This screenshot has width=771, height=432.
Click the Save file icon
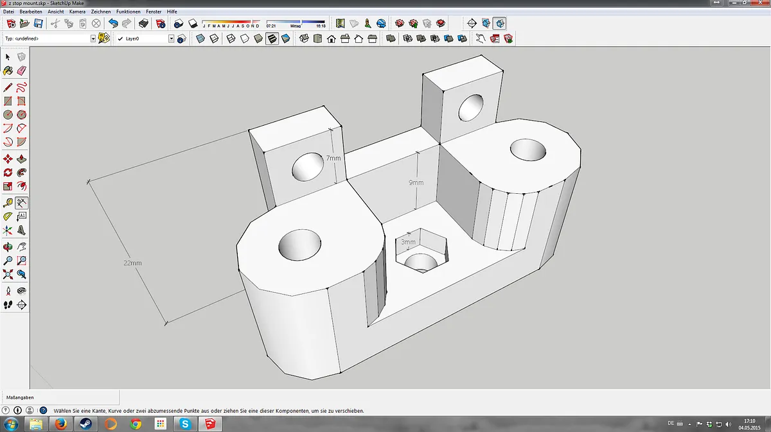38,24
